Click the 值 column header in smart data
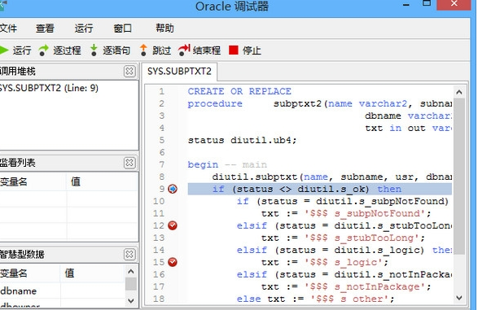478x310 pixels. pyautogui.click(x=93, y=273)
